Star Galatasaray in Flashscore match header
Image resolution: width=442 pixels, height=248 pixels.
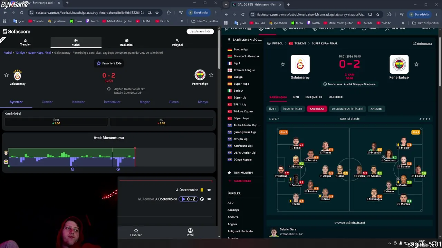(x=283, y=64)
